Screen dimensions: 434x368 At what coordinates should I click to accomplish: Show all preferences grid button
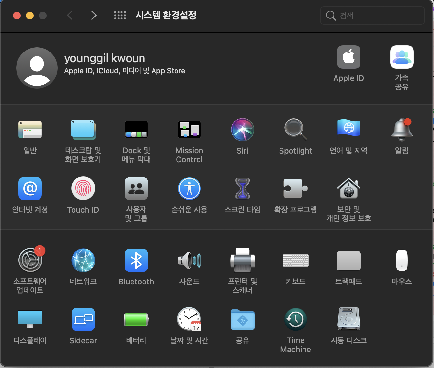point(120,15)
